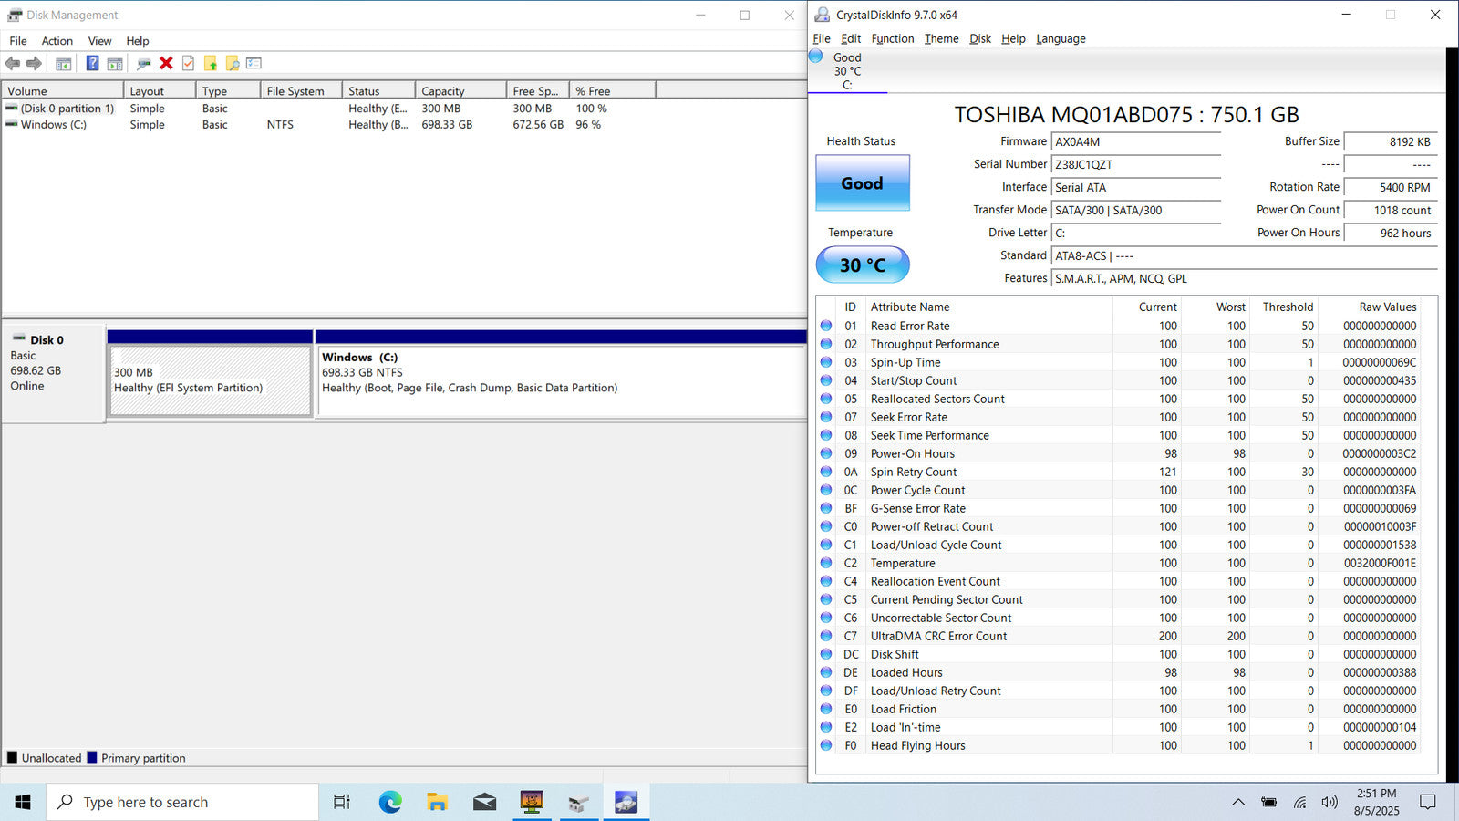
Task: Click the Good status orb in disk selector
Action: [816, 57]
